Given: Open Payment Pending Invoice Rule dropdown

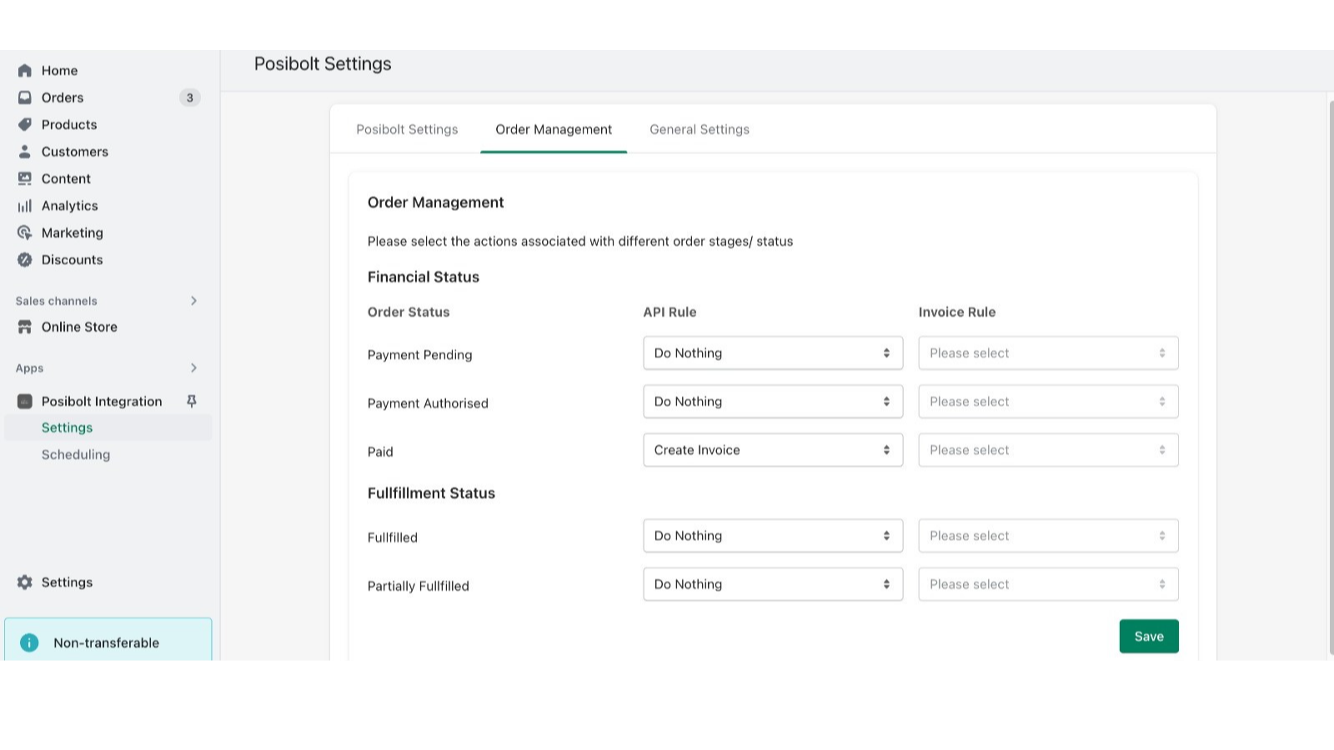Looking at the screenshot, I should coord(1048,353).
